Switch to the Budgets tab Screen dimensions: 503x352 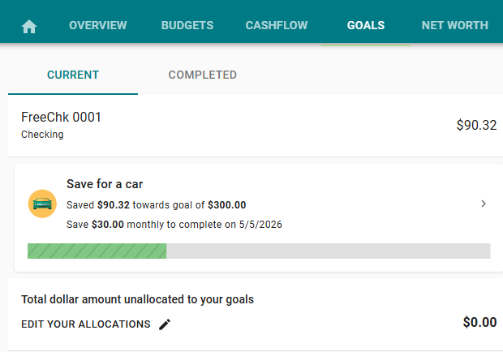pyautogui.click(x=187, y=25)
